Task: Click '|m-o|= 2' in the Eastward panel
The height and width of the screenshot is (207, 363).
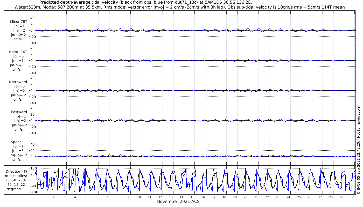Action: click(x=19, y=125)
